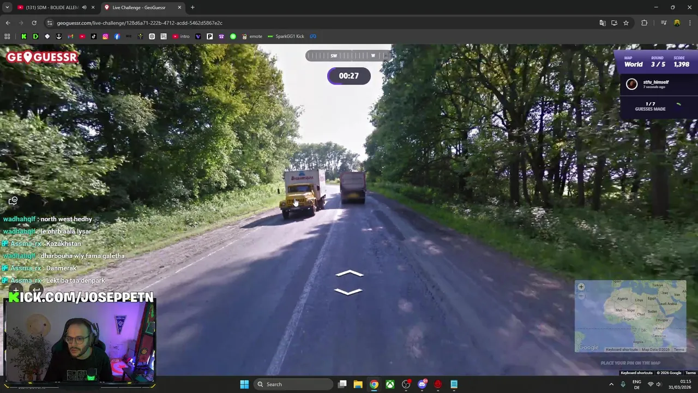The width and height of the screenshot is (698, 393).
Task: Close the GeoGuessr tab
Action: 179,8
